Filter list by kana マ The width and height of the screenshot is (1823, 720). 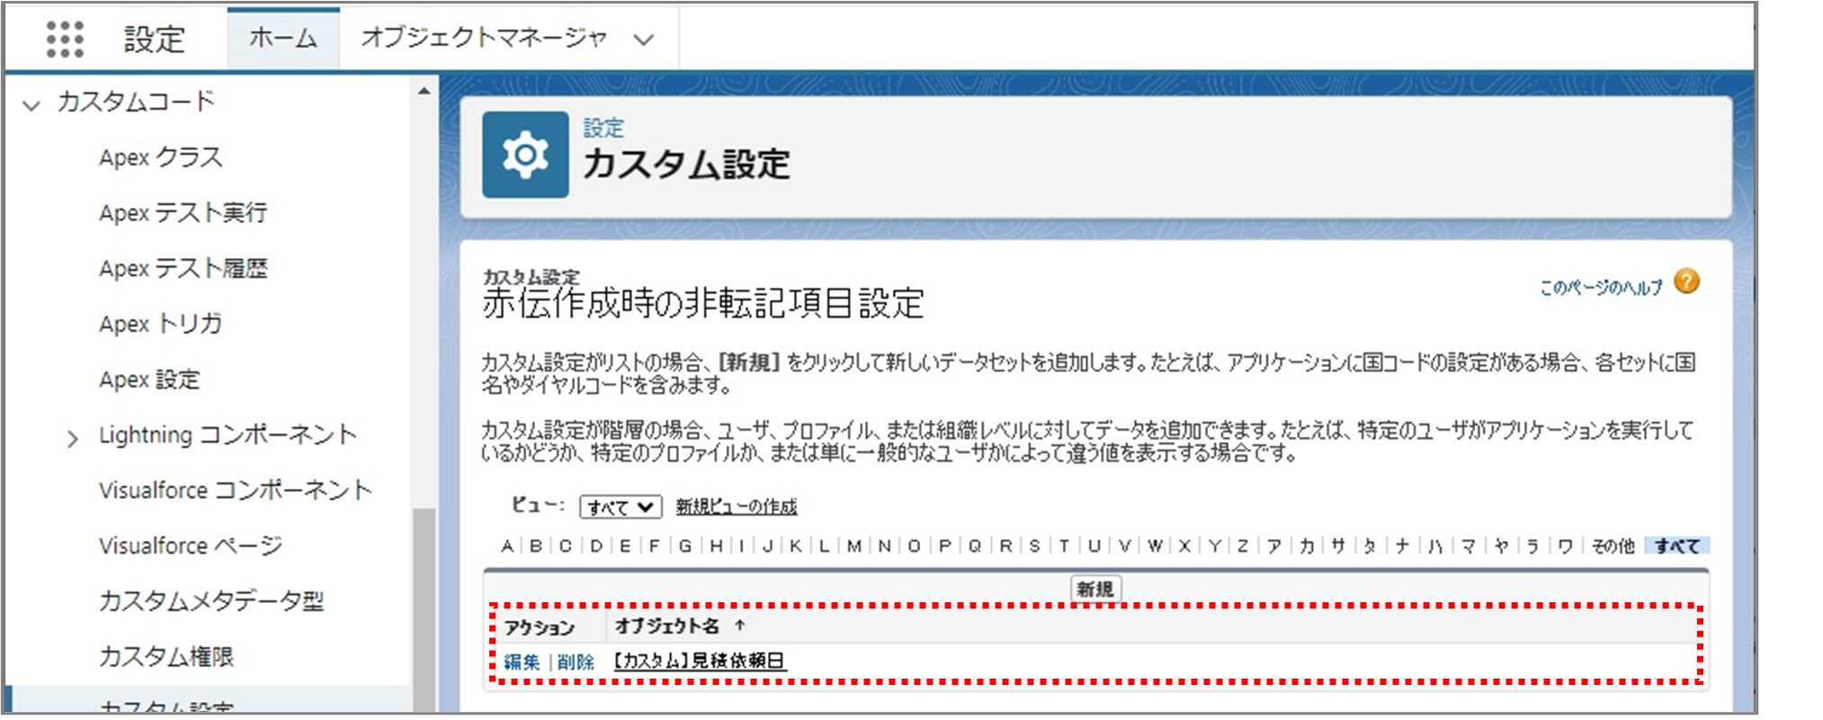click(x=1468, y=546)
